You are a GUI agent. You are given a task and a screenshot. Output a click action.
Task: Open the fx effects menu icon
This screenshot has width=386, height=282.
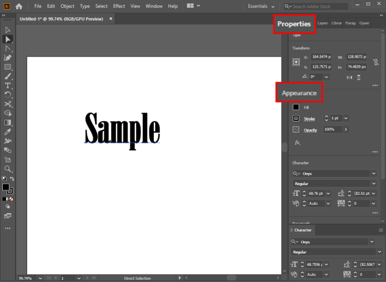[298, 143]
